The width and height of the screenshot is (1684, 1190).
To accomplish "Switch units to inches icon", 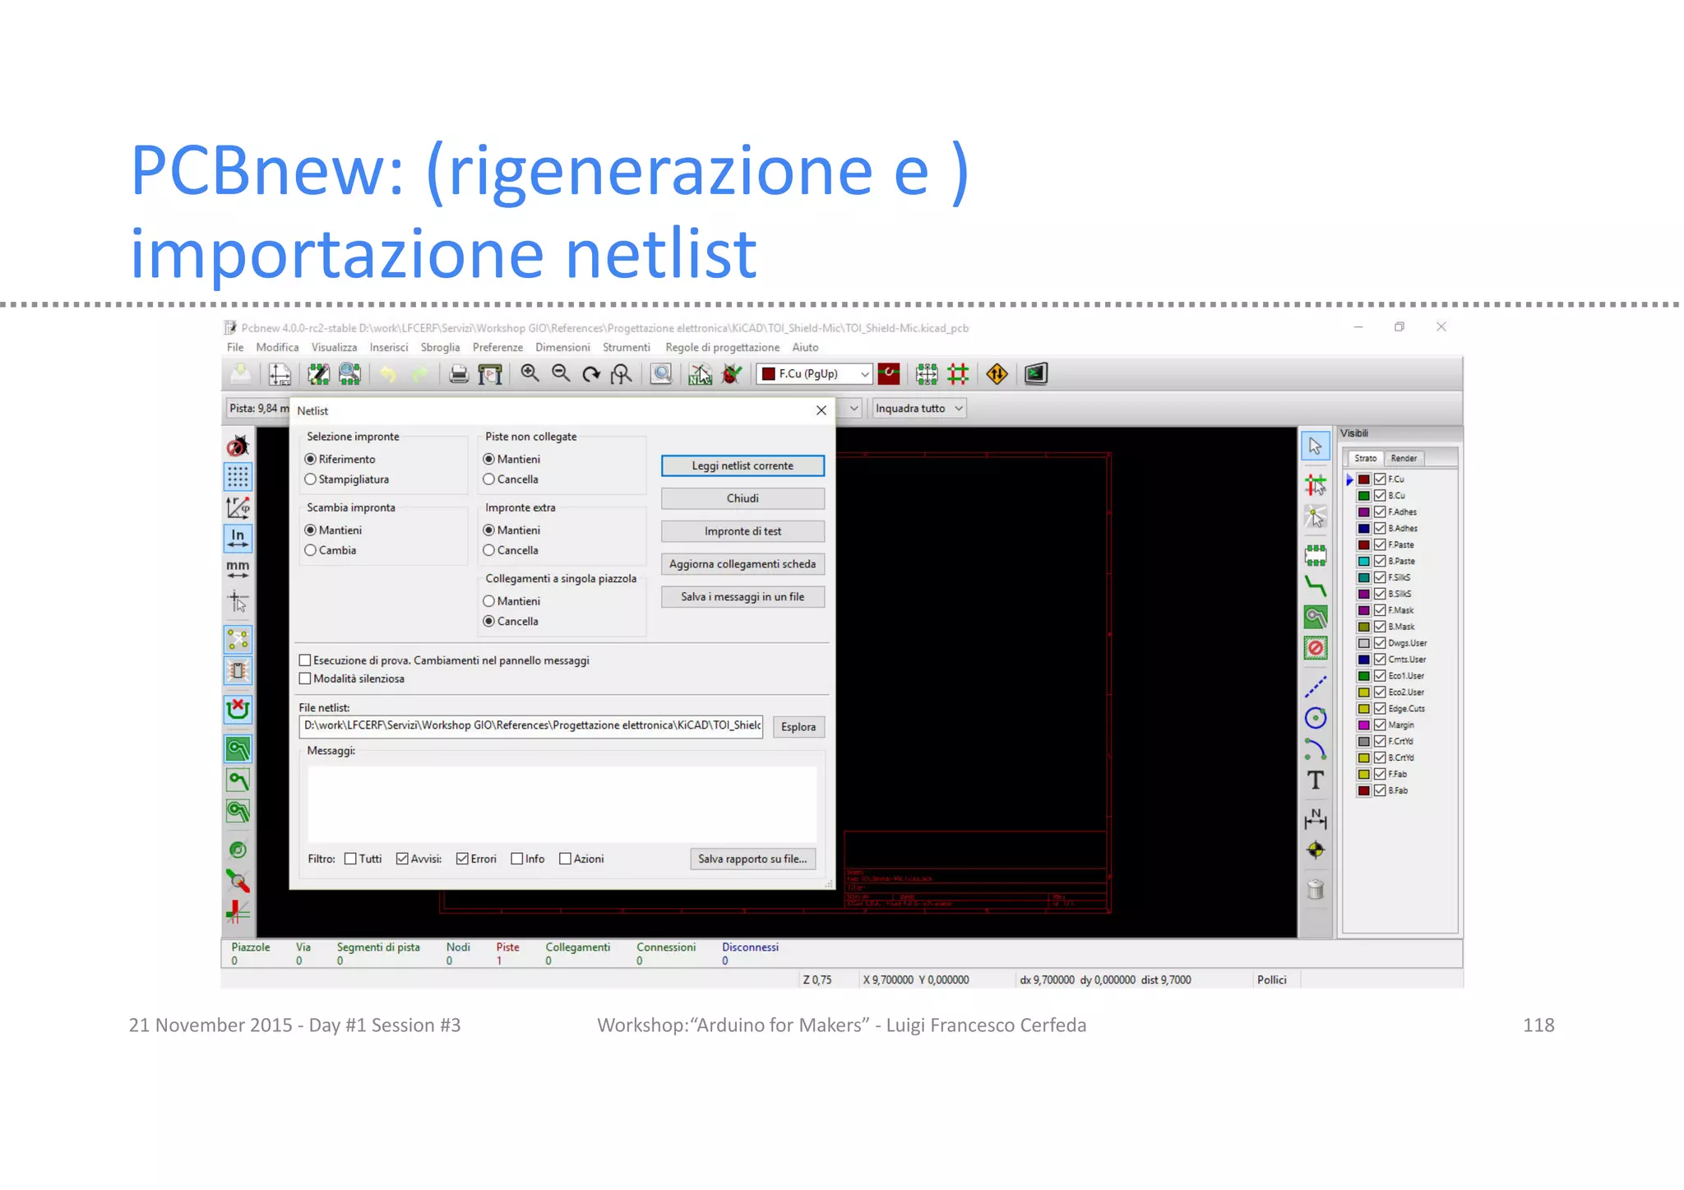I will click(238, 538).
